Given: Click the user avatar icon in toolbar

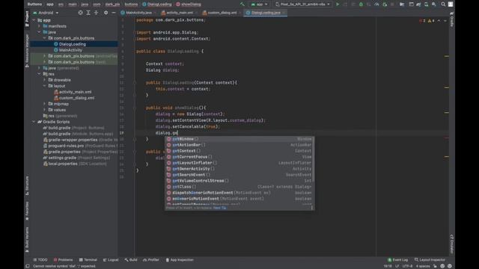Looking at the screenshot, I should tap(451, 4).
